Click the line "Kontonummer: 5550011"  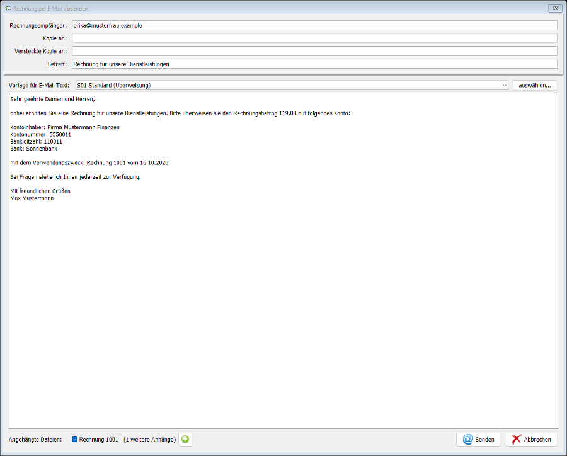(40, 135)
